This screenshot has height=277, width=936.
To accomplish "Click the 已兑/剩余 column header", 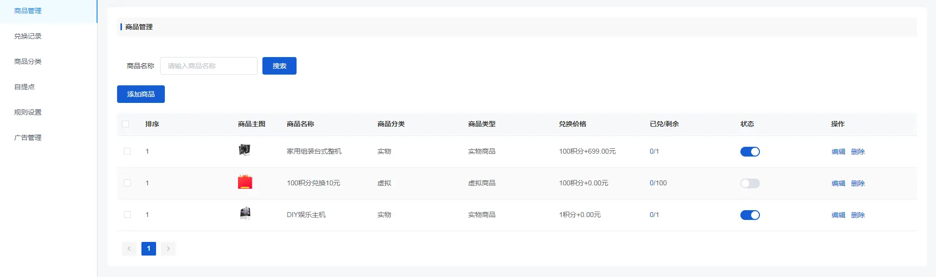I will (664, 124).
